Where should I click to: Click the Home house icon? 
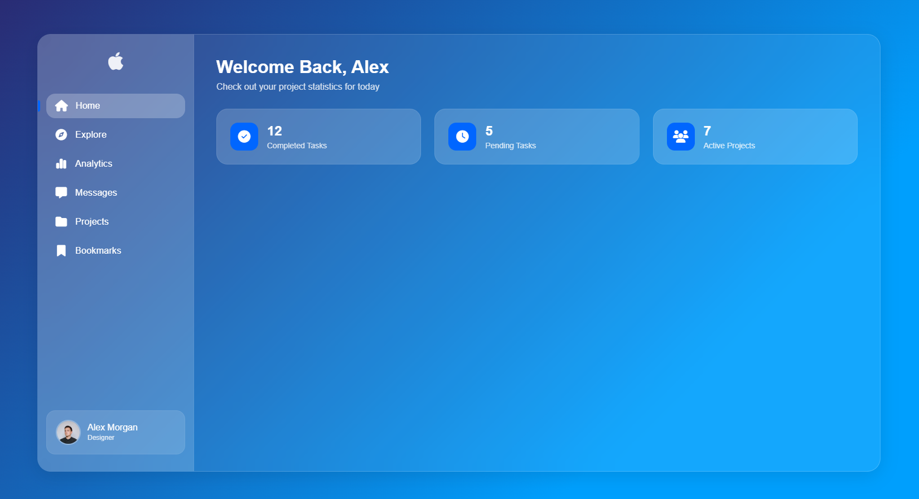click(x=61, y=106)
